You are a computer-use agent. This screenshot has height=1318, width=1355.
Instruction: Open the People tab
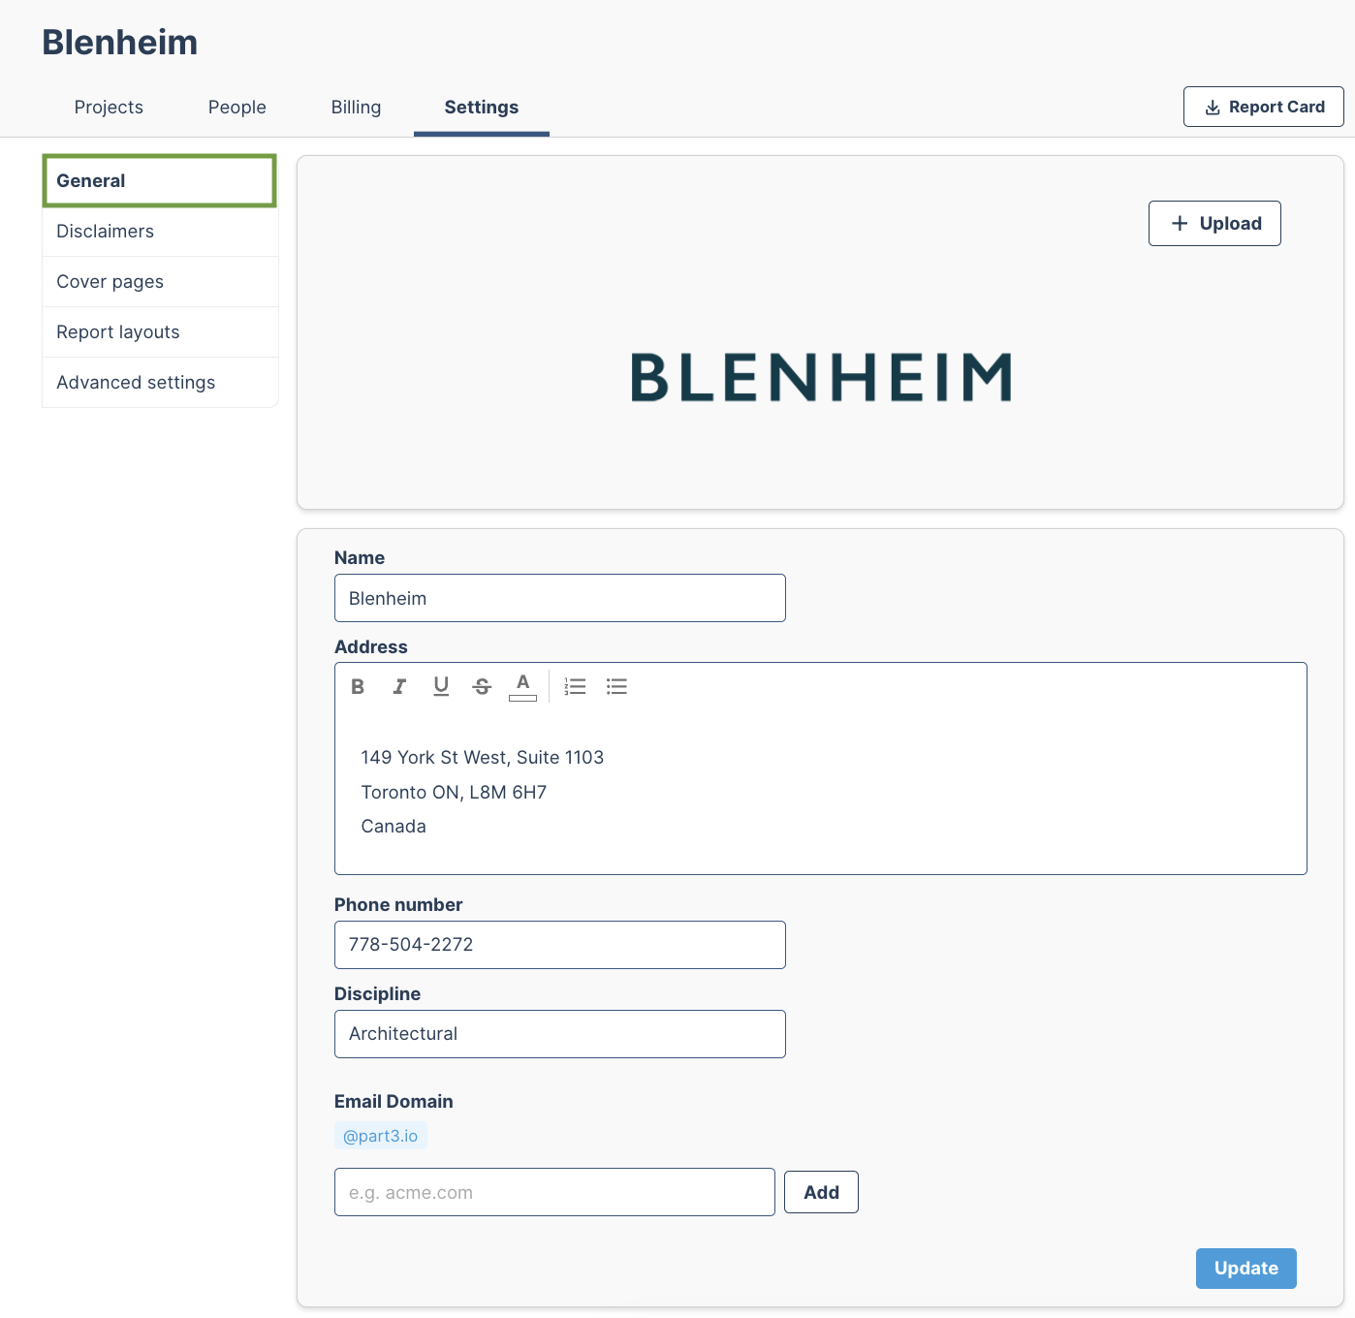point(237,108)
